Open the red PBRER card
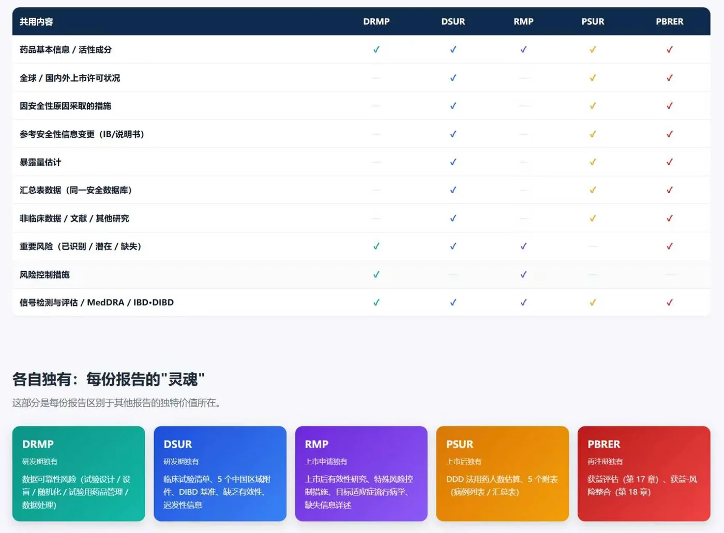This screenshot has height=533, width=724. point(644,474)
